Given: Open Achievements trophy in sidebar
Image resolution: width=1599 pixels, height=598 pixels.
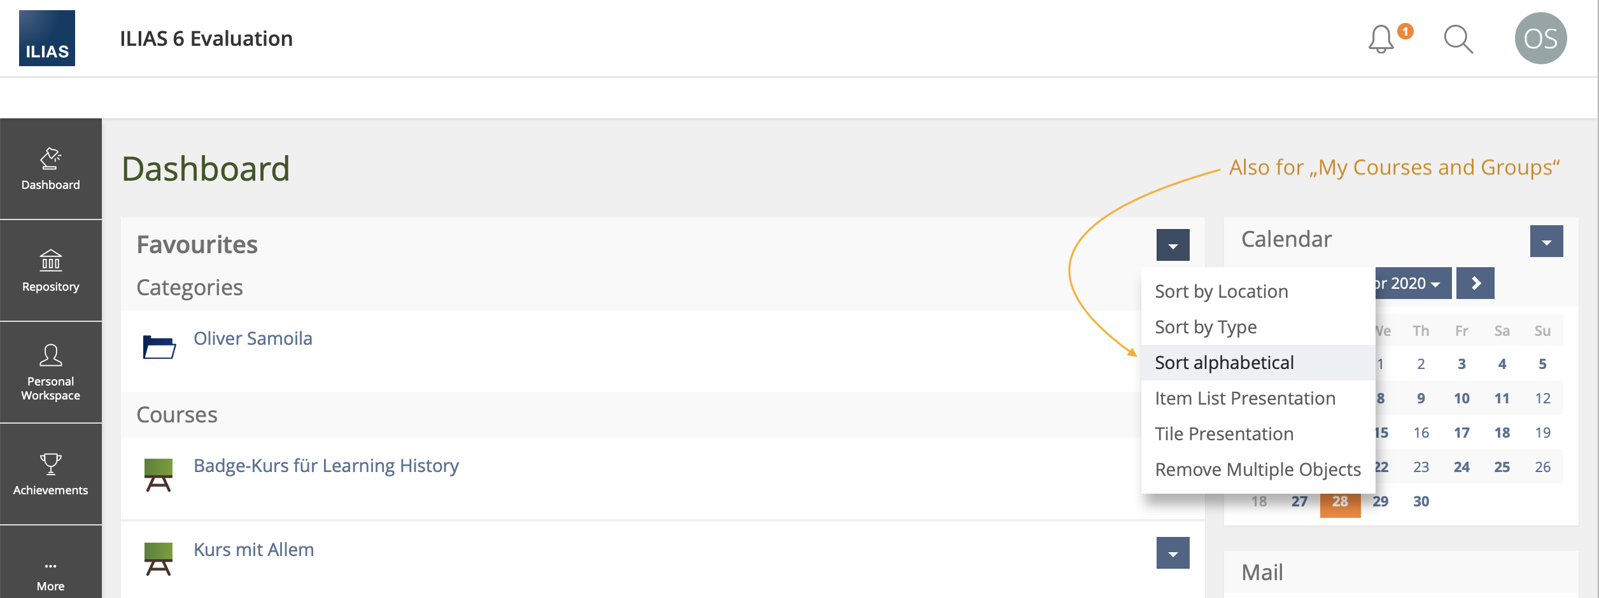Looking at the screenshot, I should tap(51, 474).
